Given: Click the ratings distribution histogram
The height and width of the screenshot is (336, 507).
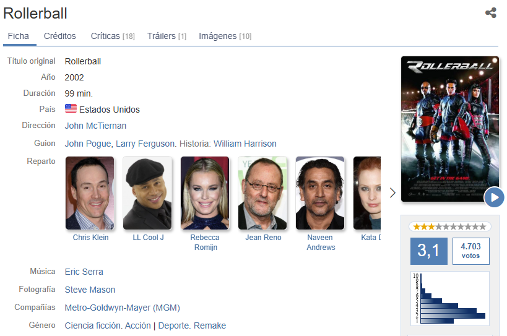Looking at the screenshot, I should tap(450, 298).
